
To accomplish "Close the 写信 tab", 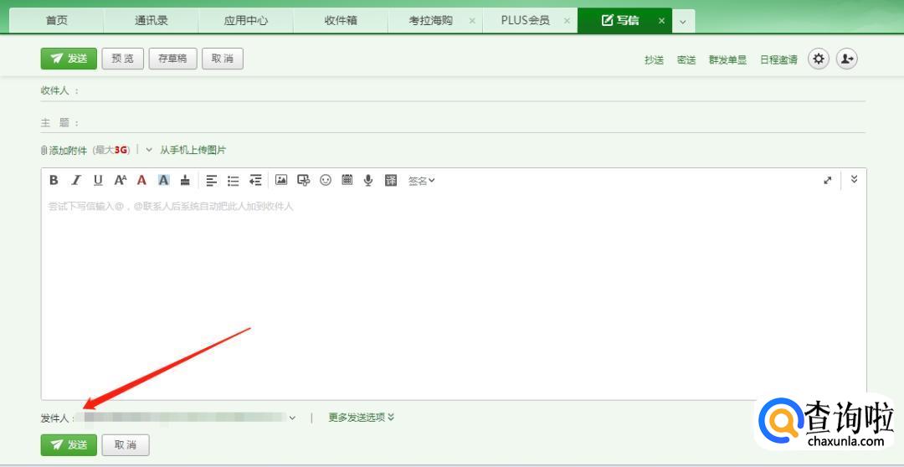I will tap(661, 21).
